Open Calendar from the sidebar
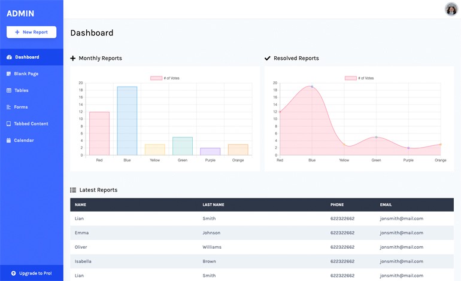 (32, 140)
